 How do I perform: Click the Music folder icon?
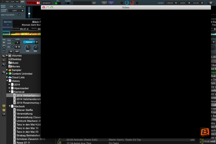(x=10, y=63)
